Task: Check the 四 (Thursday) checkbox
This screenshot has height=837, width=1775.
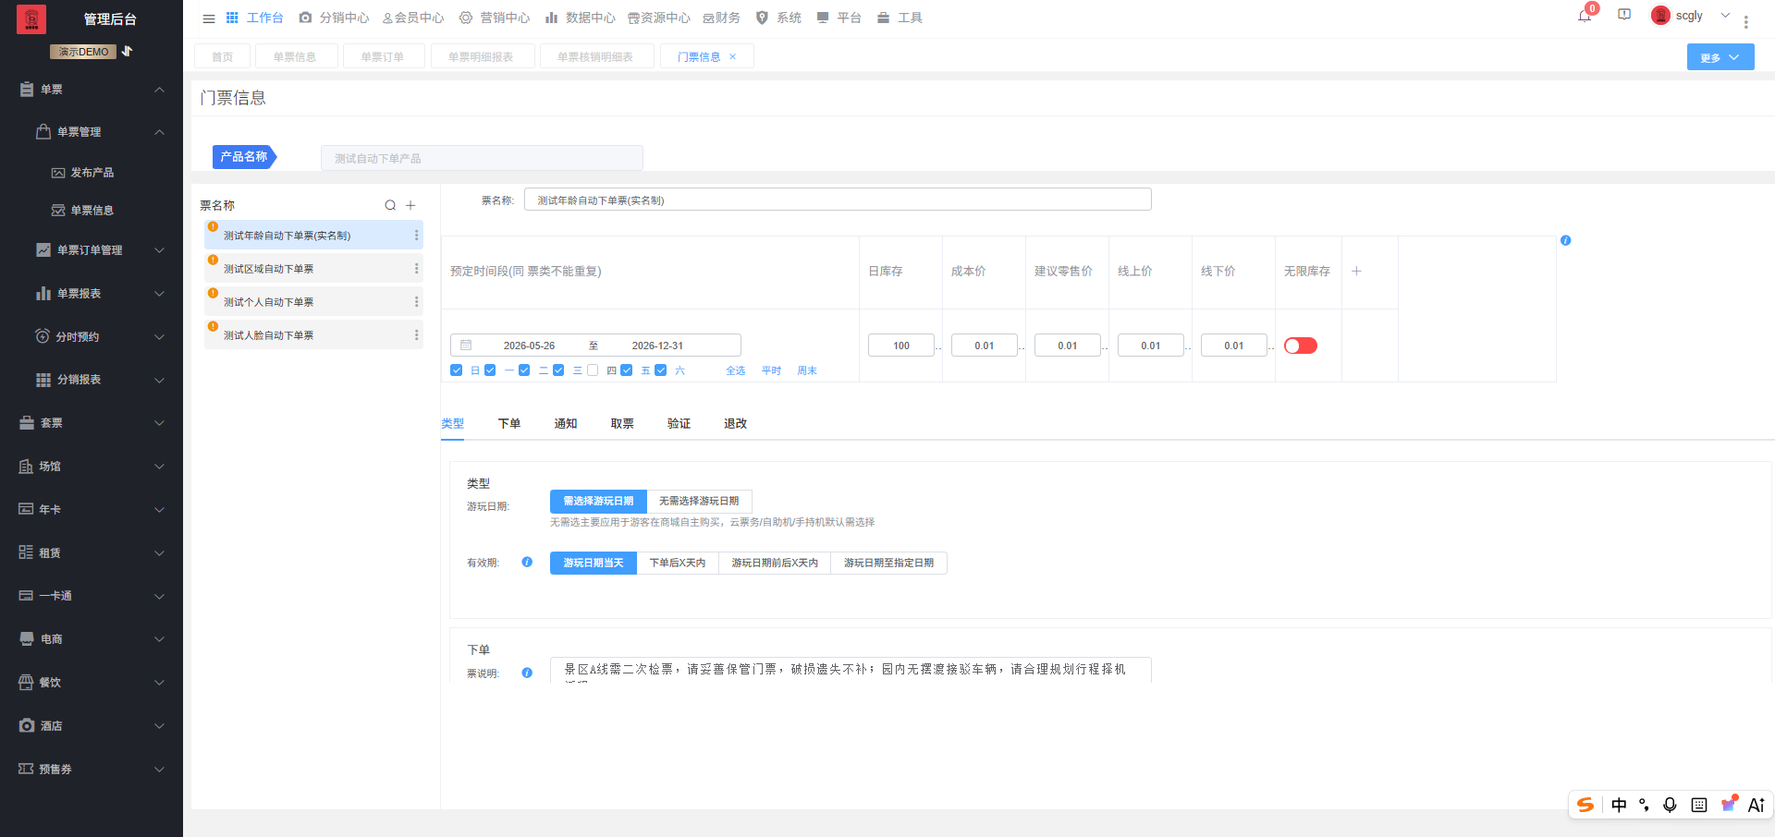Action: 593,370
